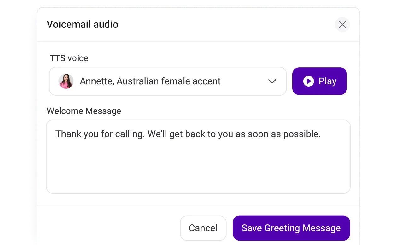Close the Voicemail audio dialog

pyautogui.click(x=342, y=25)
